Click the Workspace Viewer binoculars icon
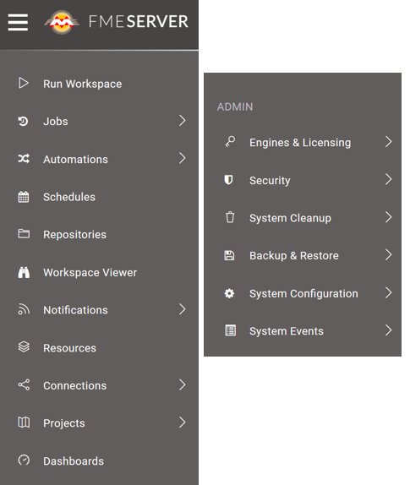This screenshot has height=485, width=410. 24,272
